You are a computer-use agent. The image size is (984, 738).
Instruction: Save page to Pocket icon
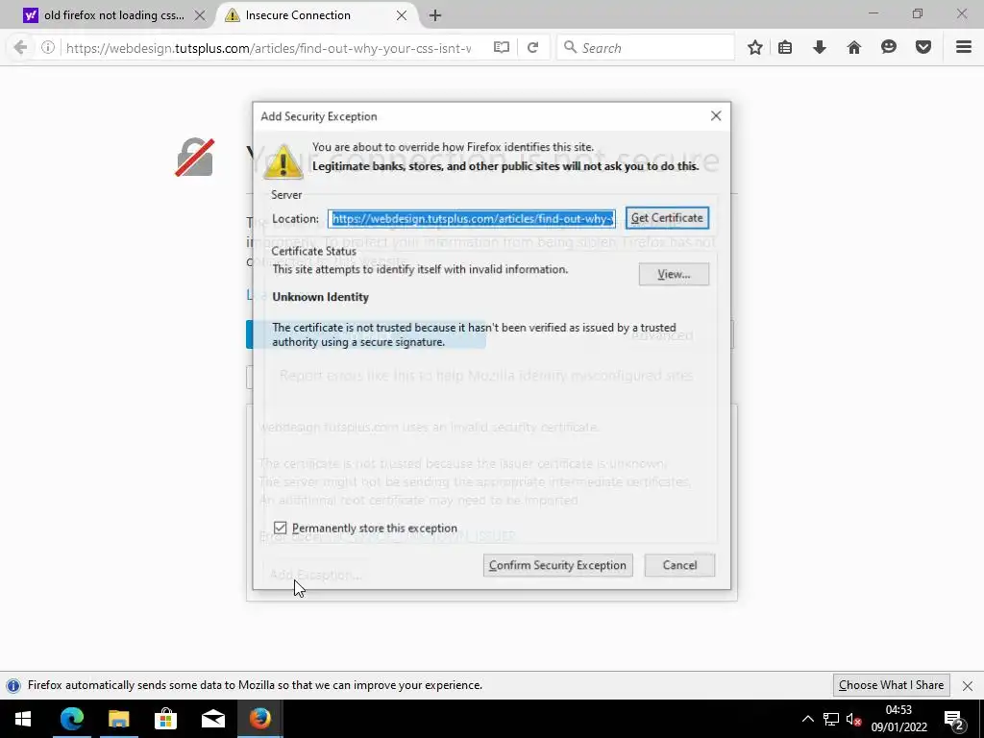[x=922, y=48]
